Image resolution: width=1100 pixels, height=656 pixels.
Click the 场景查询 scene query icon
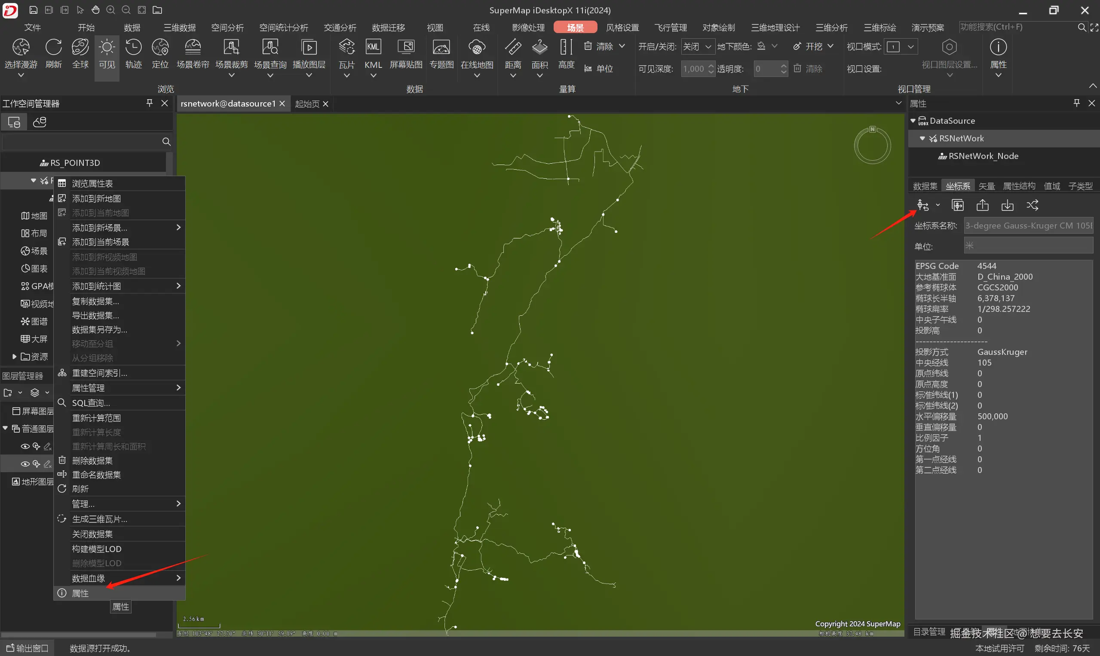pyautogui.click(x=270, y=47)
